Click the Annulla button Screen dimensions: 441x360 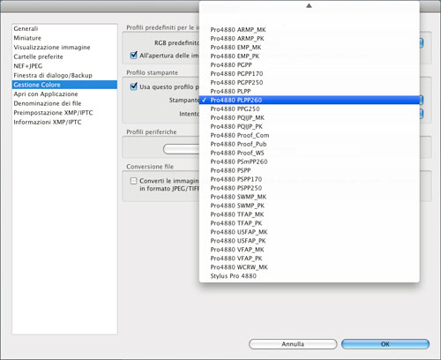(293, 344)
